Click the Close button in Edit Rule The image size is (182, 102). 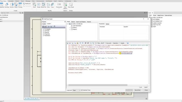tap(146, 90)
